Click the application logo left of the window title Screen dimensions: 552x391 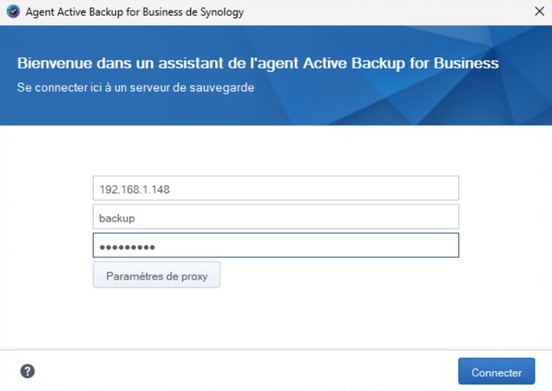(x=13, y=13)
